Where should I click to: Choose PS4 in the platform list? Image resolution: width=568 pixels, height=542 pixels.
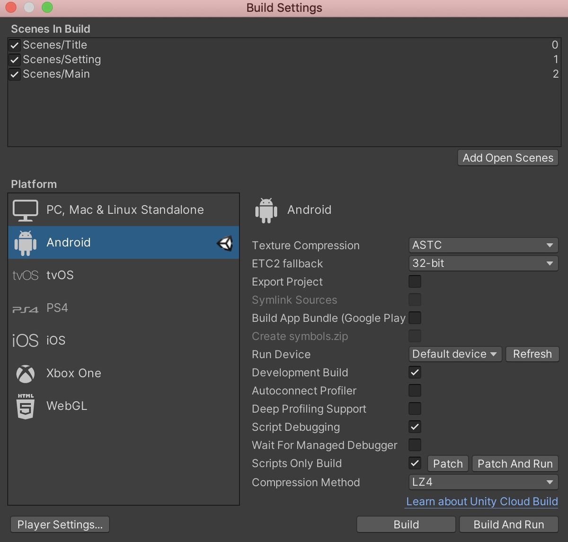tap(124, 308)
